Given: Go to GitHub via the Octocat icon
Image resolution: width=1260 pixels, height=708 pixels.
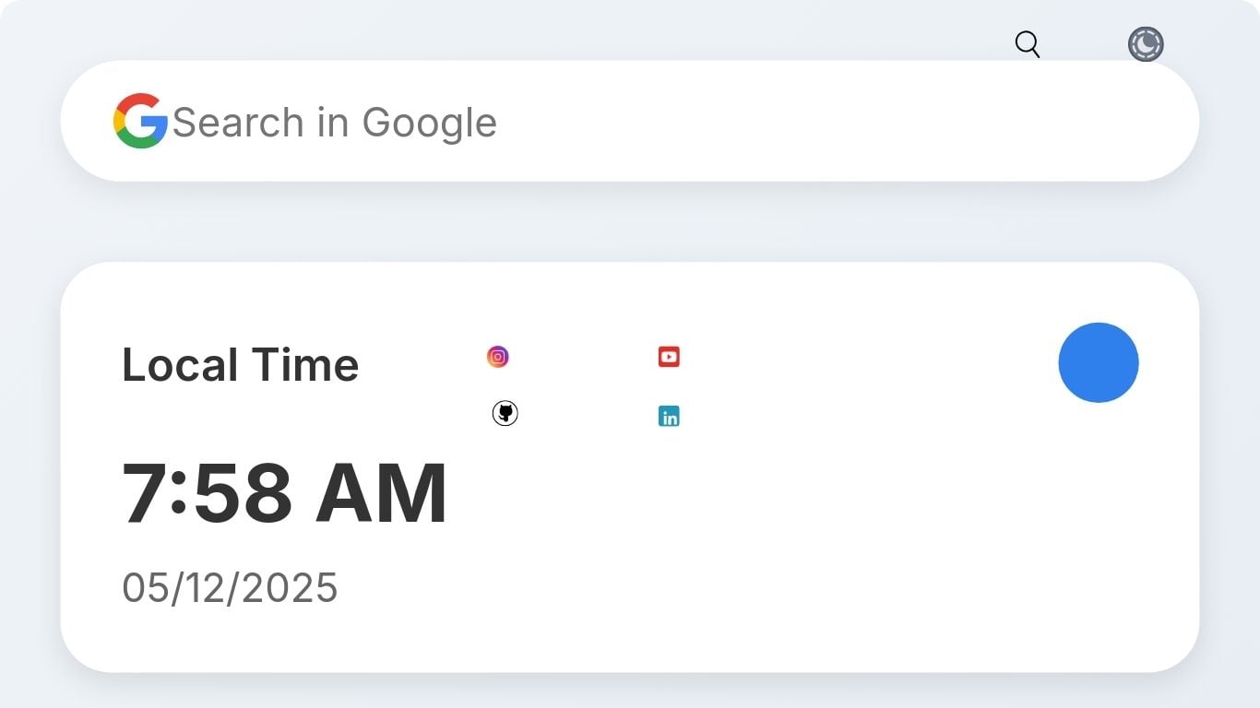Looking at the screenshot, I should (505, 414).
